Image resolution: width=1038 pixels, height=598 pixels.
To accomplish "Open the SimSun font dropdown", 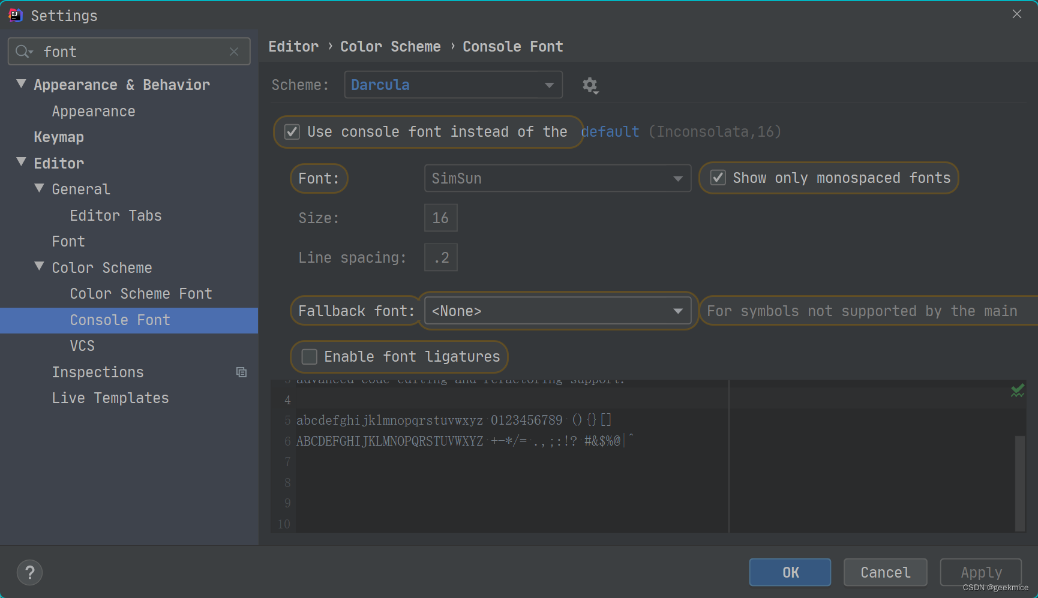I will 557,178.
